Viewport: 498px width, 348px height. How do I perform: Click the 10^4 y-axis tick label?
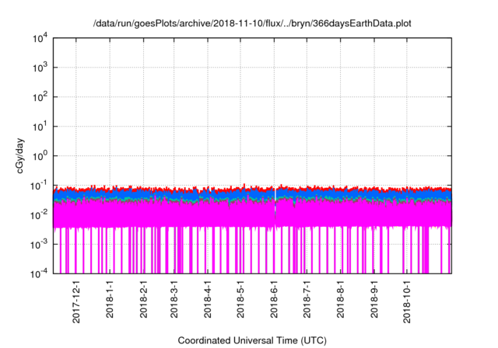(40, 38)
